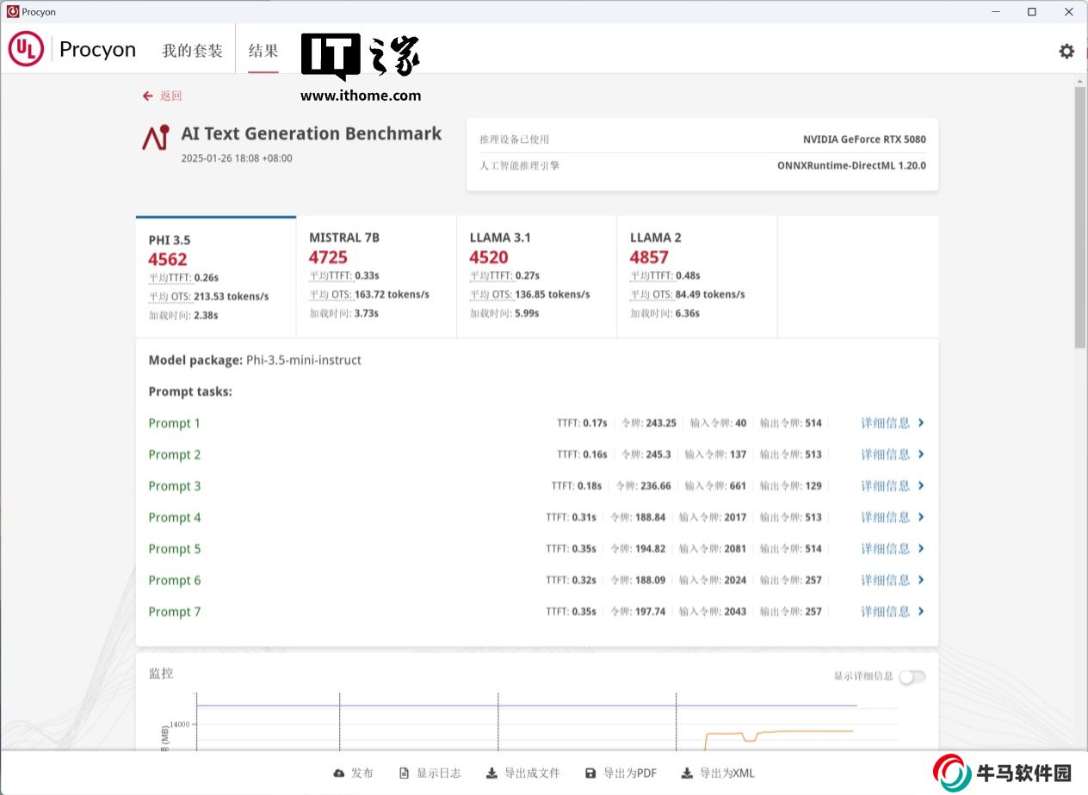Click the vertical scrollbar thumb
This screenshot has width=1088, height=795.
point(1080,215)
